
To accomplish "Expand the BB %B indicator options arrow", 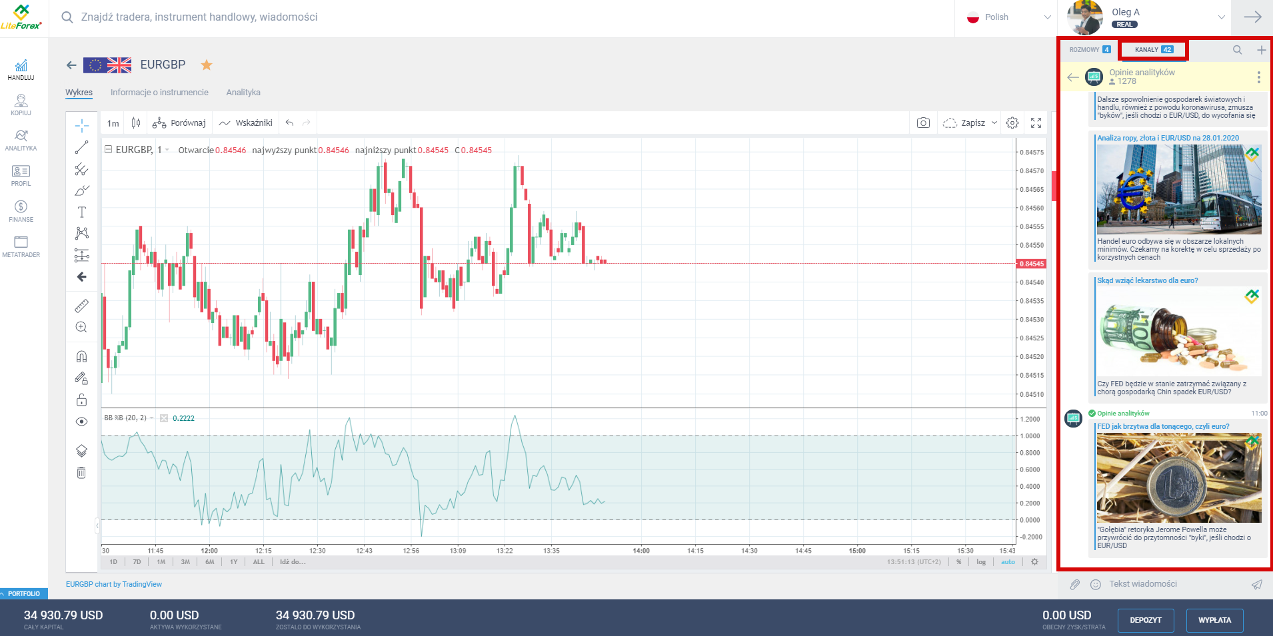I will point(151,418).
